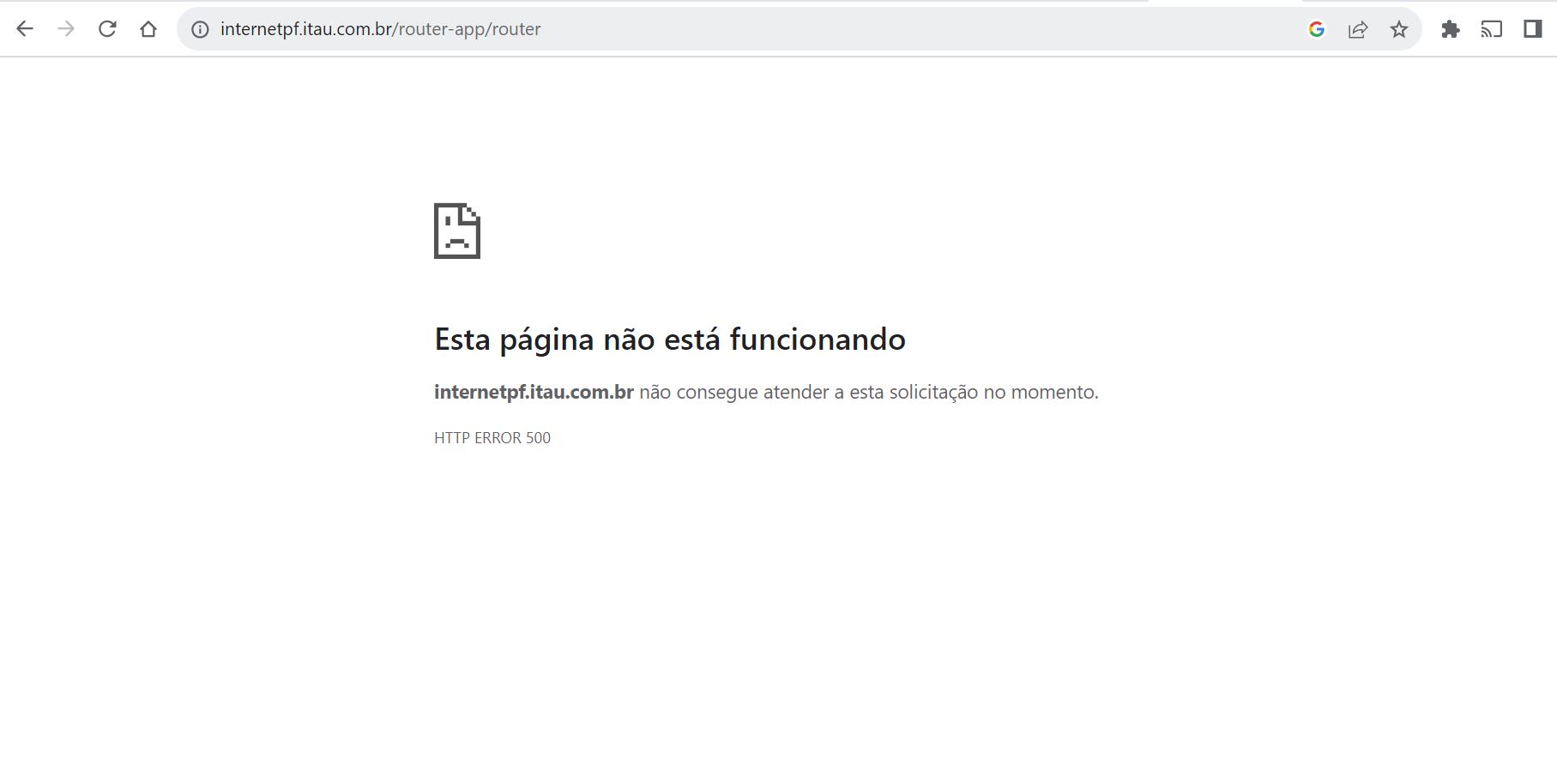Bookmark this tab with the star

pos(1398,29)
